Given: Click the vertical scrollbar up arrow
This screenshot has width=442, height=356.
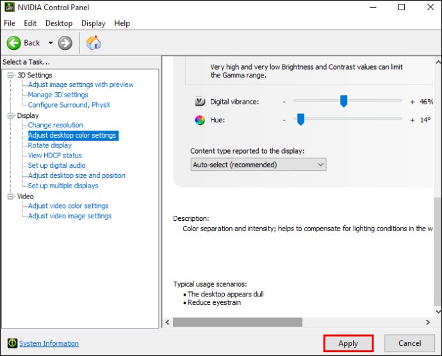Looking at the screenshot, I should tap(438, 61).
